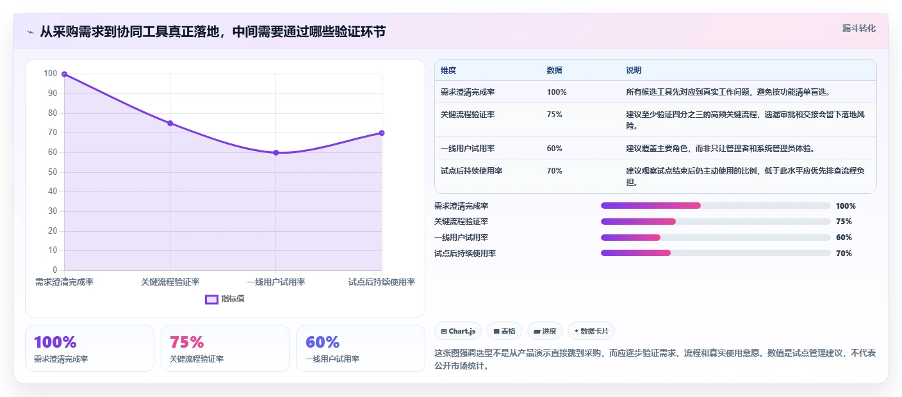This screenshot has width=902, height=397.
Task: Click the 100% value in the table
Action: click(x=557, y=92)
